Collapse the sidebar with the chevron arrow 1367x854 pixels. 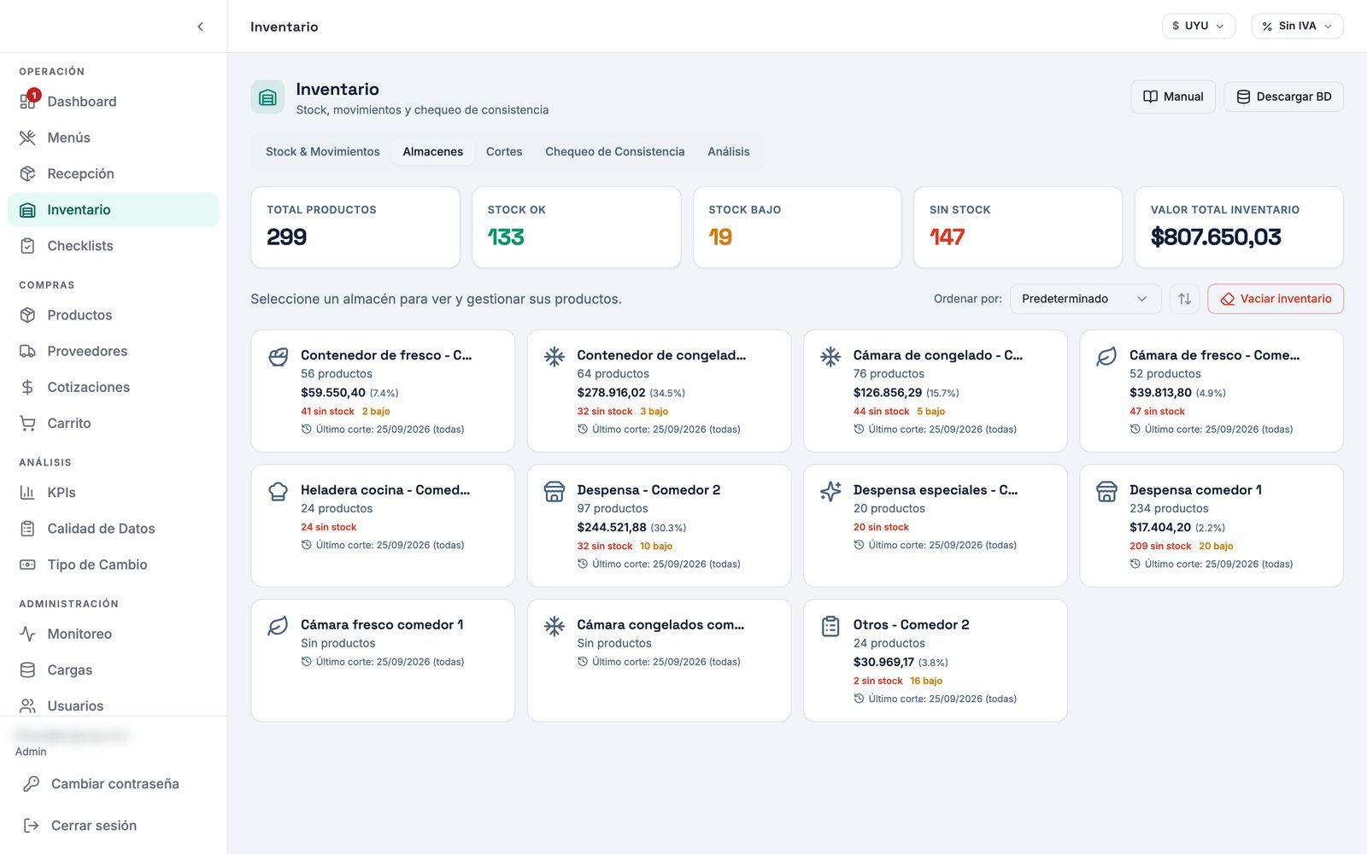[200, 26]
